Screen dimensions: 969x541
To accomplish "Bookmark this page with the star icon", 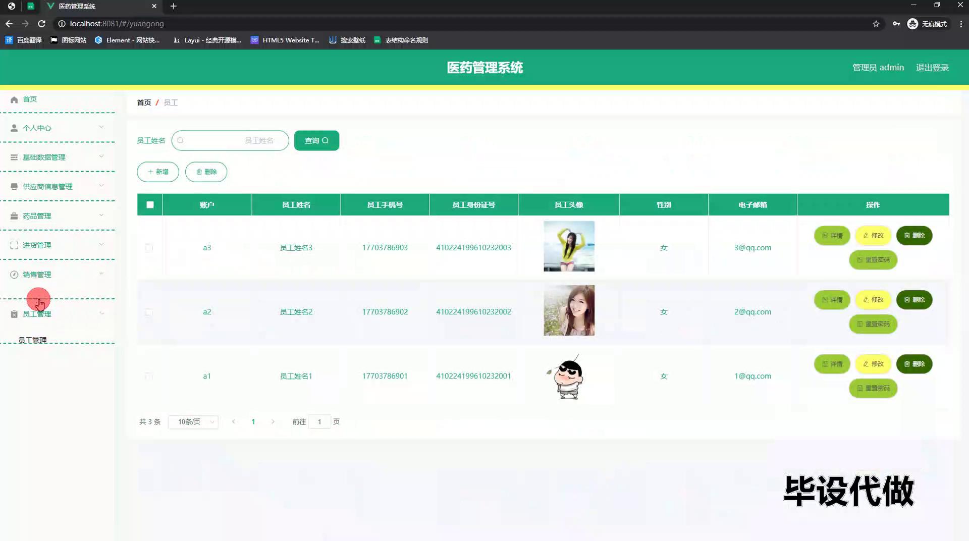I will click(876, 24).
